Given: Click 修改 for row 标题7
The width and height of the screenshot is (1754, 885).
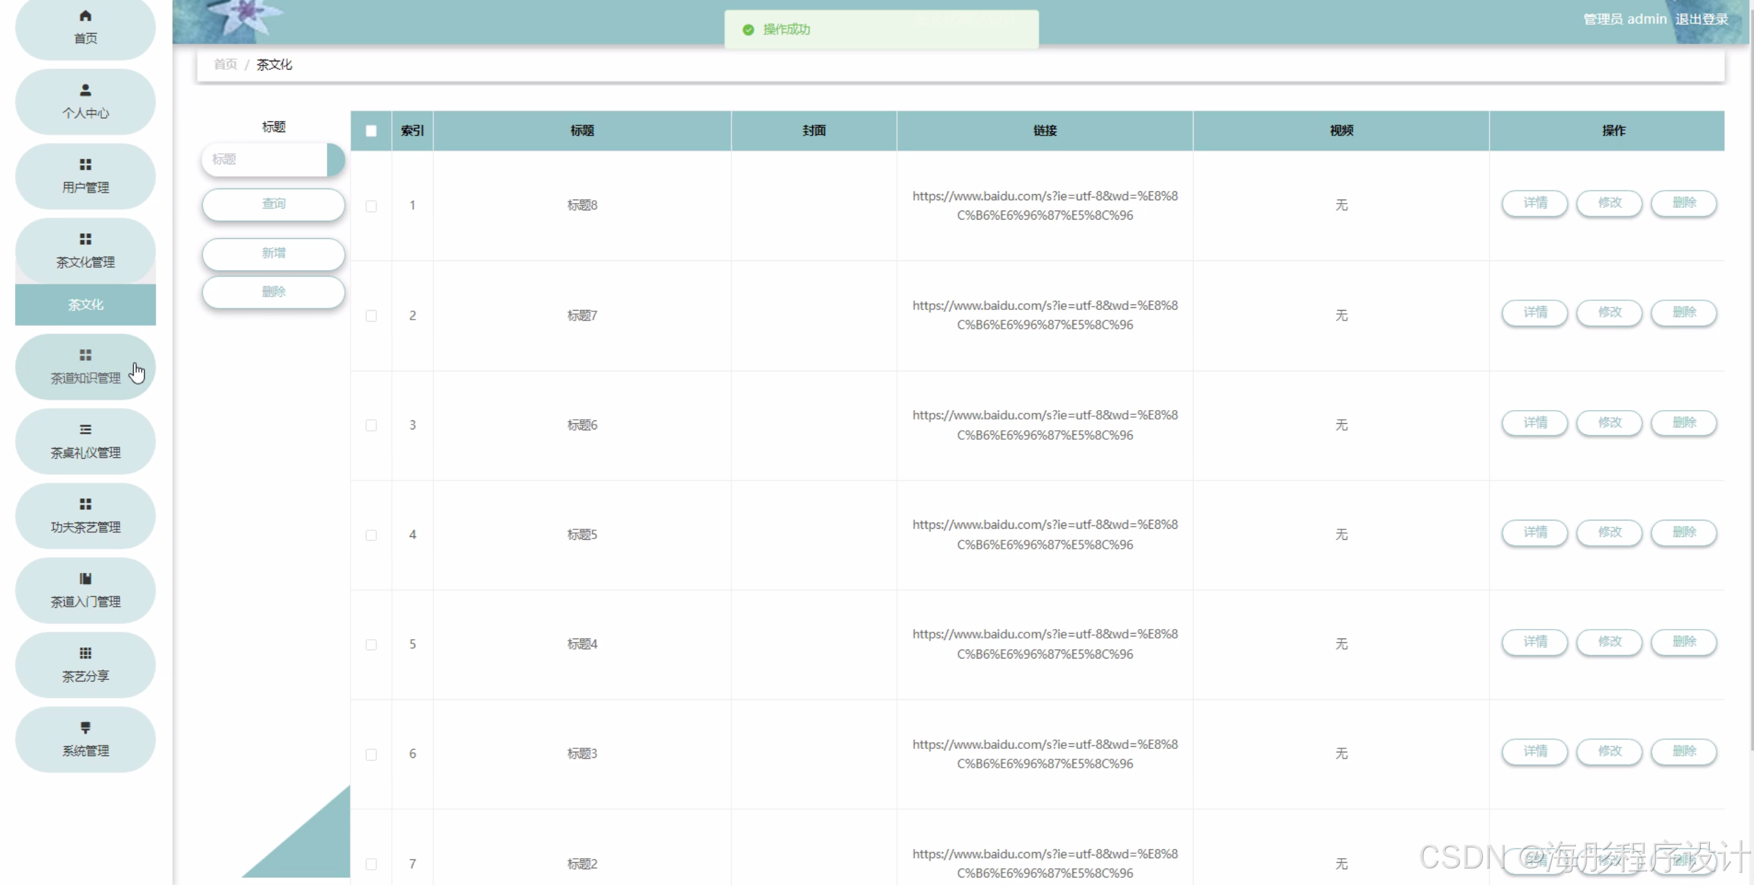Looking at the screenshot, I should point(1609,313).
